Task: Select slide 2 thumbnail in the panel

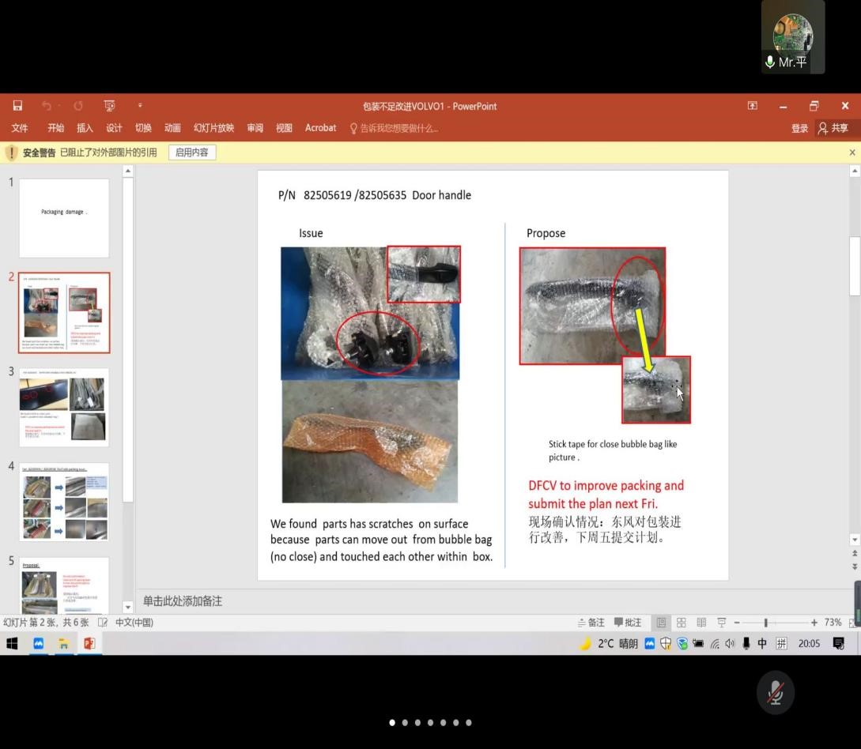Action: [64, 313]
